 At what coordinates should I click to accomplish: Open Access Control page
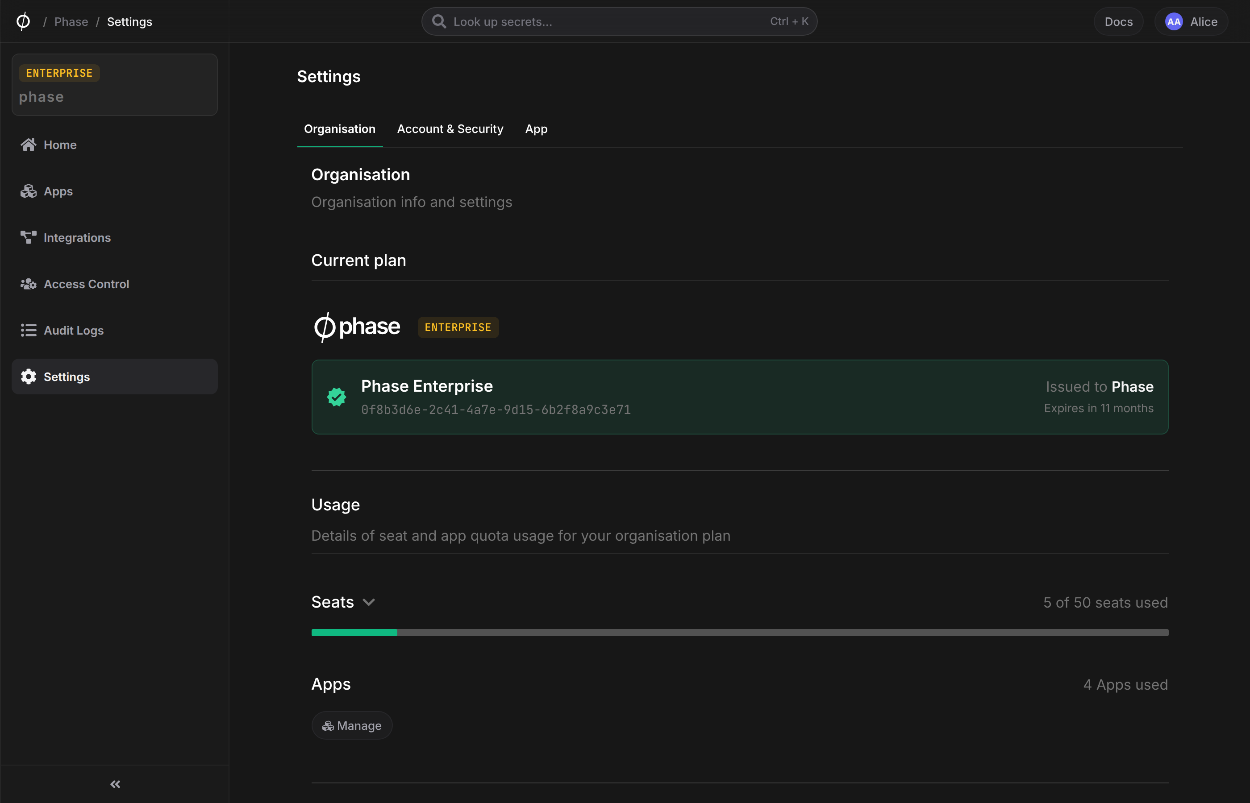(x=114, y=284)
